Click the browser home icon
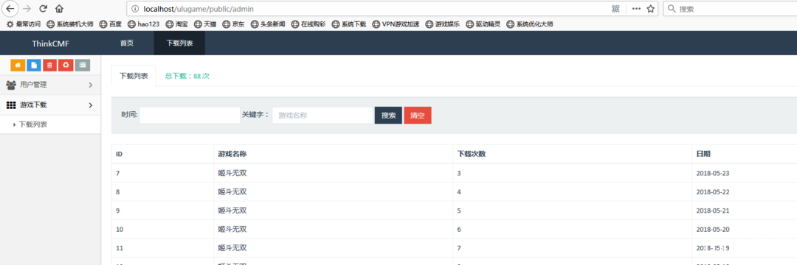Image resolution: width=797 pixels, height=265 pixels. [x=60, y=9]
